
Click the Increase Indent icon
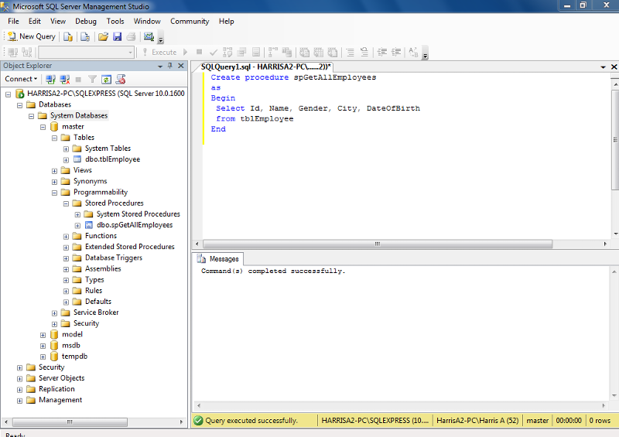(396, 52)
